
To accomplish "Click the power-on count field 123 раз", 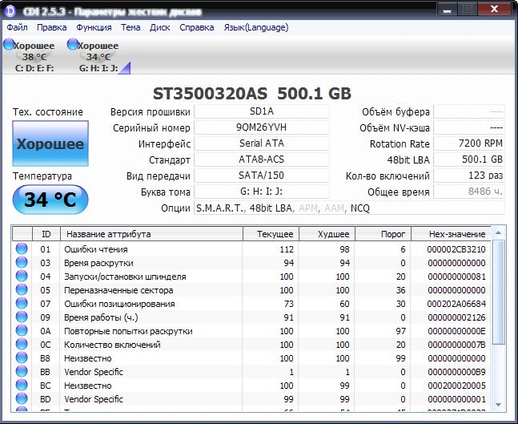I will [x=469, y=176].
